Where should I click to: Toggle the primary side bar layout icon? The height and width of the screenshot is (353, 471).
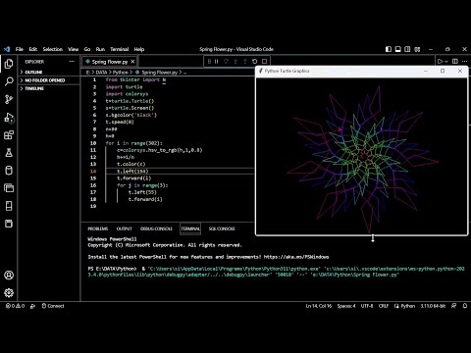pos(389,49)
